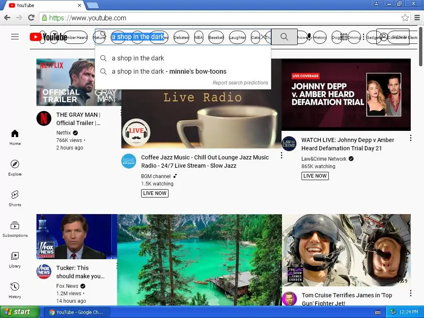Screen dimensions: 424x318
Task: Open the Live Radio coffee thumbnail
Action: coord(202,119)
